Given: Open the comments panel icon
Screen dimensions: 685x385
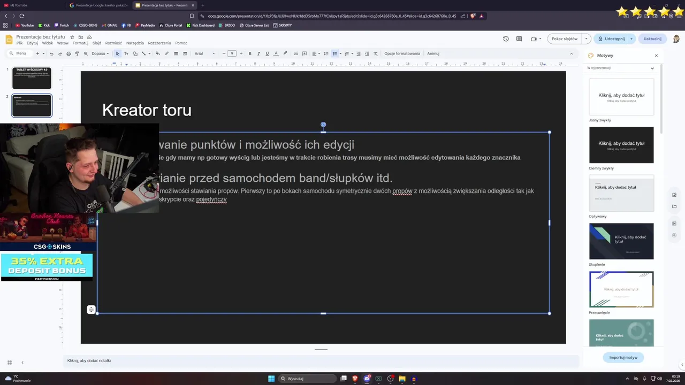Looking at the screenshot, I should point(519,38).
